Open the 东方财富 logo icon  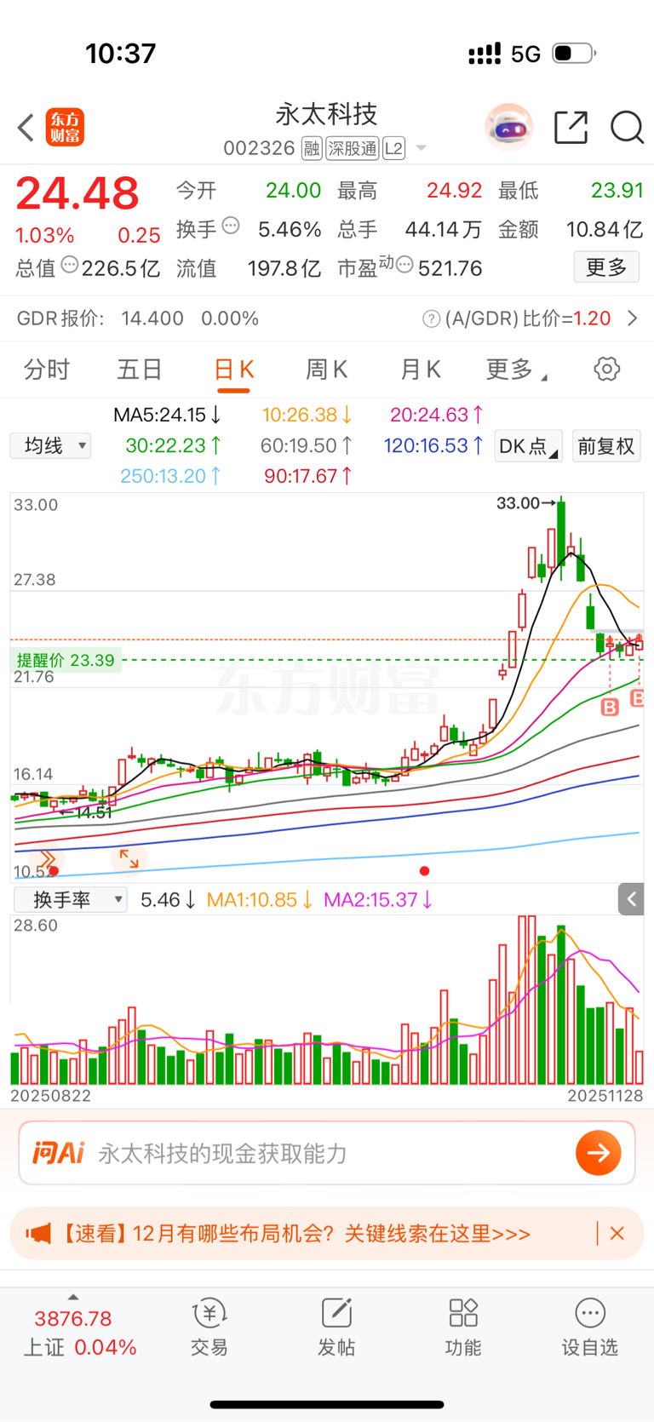click(65, 128)
